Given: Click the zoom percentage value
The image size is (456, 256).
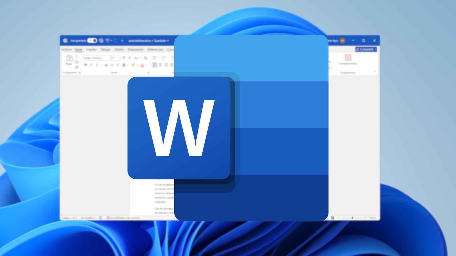Looking at the screenshot, I should pos(372,218).
